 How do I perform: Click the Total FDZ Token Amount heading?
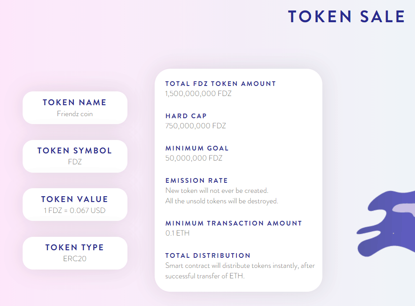[x=220, y=84]
